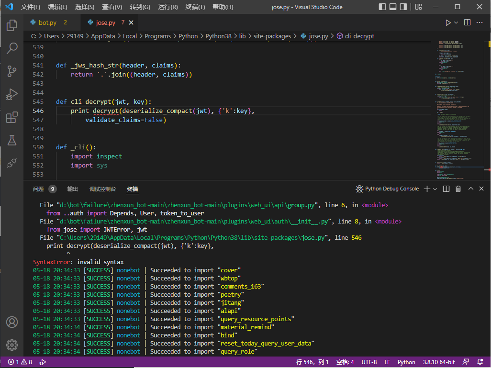Click the notifications bell in the status bar
The image size is (491, 368).
point(480,362)
